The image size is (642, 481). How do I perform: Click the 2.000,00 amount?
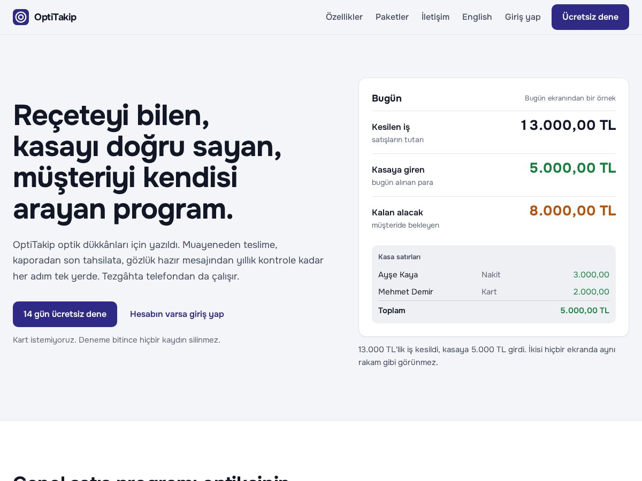coord(591,292)
